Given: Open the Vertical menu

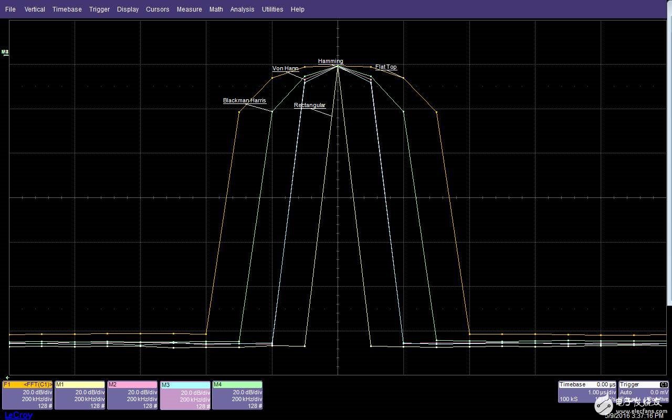Looking at the screenshot, I should 35,9.
